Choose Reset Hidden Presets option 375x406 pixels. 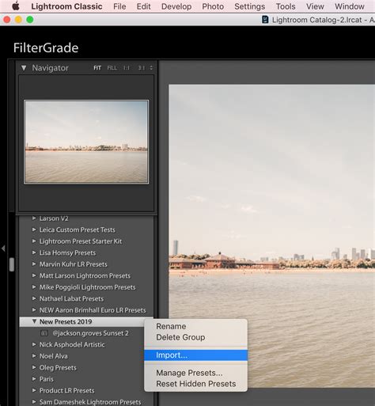click(x=195, y=384)
